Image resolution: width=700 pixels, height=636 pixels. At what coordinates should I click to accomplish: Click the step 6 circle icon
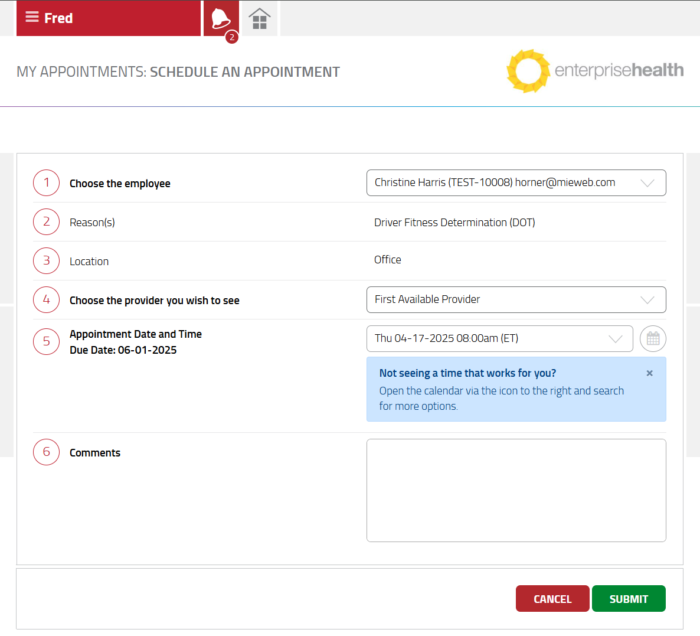click(x=46, y=452)
